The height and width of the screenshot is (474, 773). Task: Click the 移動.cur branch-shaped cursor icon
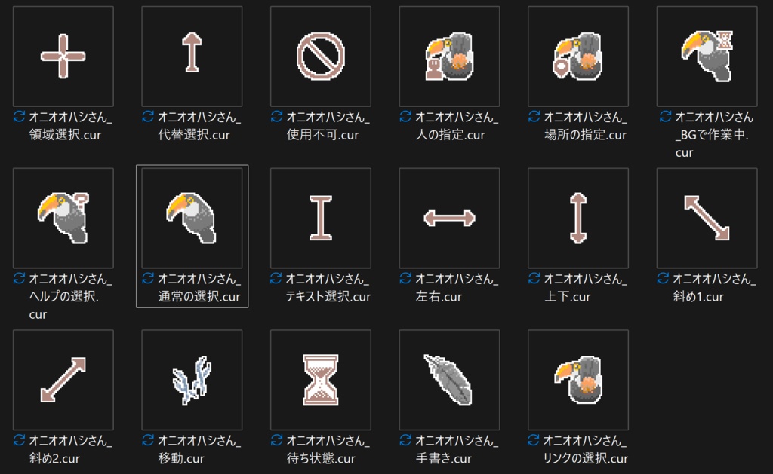[192, 380]
